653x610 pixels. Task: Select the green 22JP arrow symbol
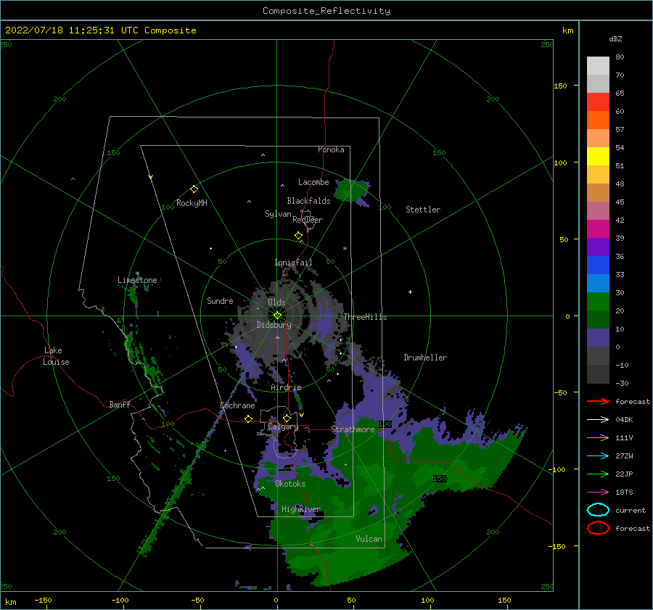click(598, 474)
